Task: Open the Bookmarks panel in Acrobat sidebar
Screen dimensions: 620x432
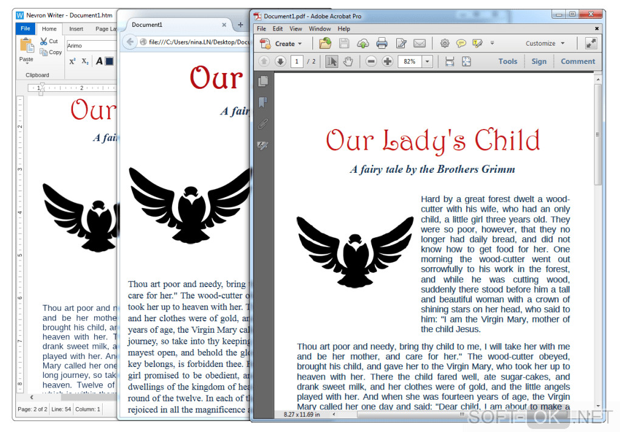Action: click(263, 103)
